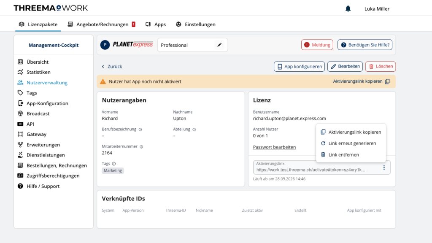The width and height of the screenshot is (432, 243).
Task: Open the Einstellungen tab
Action: click(196, 24)
